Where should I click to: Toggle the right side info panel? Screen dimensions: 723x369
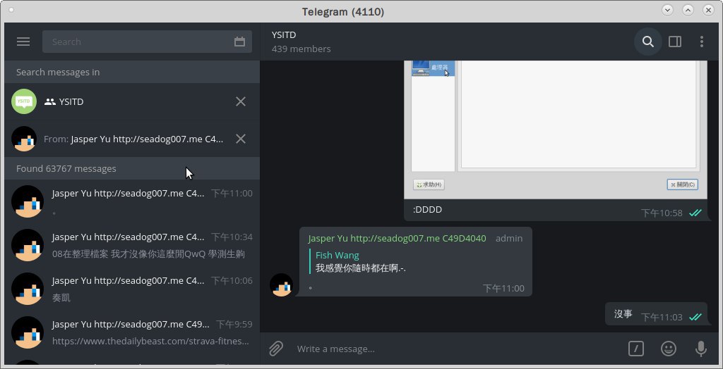pos(675,42)
